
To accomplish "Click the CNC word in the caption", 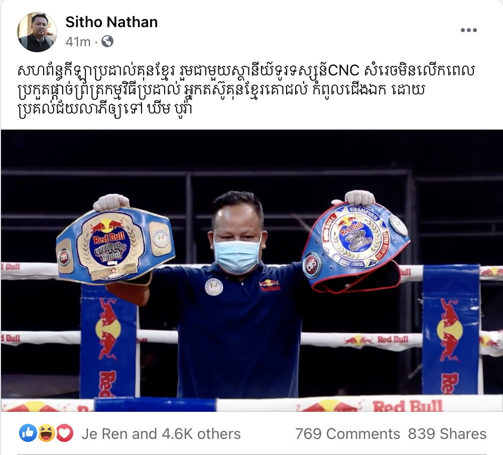I will tap(343, 71).
